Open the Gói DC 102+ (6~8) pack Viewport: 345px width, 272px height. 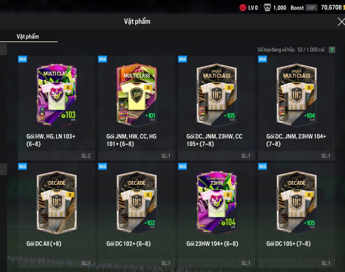tap(137, 215)
